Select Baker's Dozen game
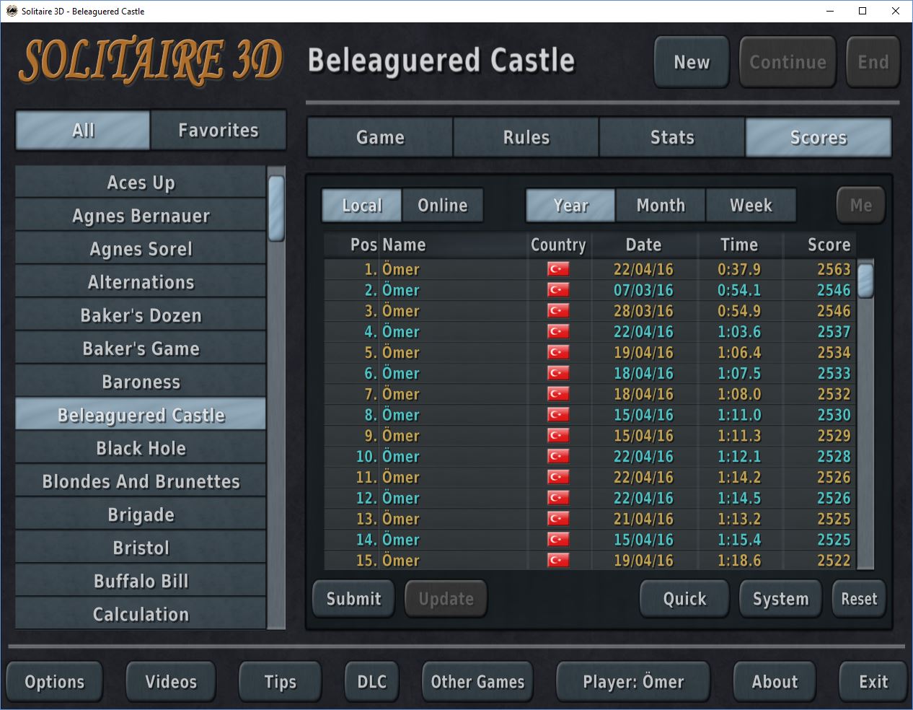 (141, 315)
